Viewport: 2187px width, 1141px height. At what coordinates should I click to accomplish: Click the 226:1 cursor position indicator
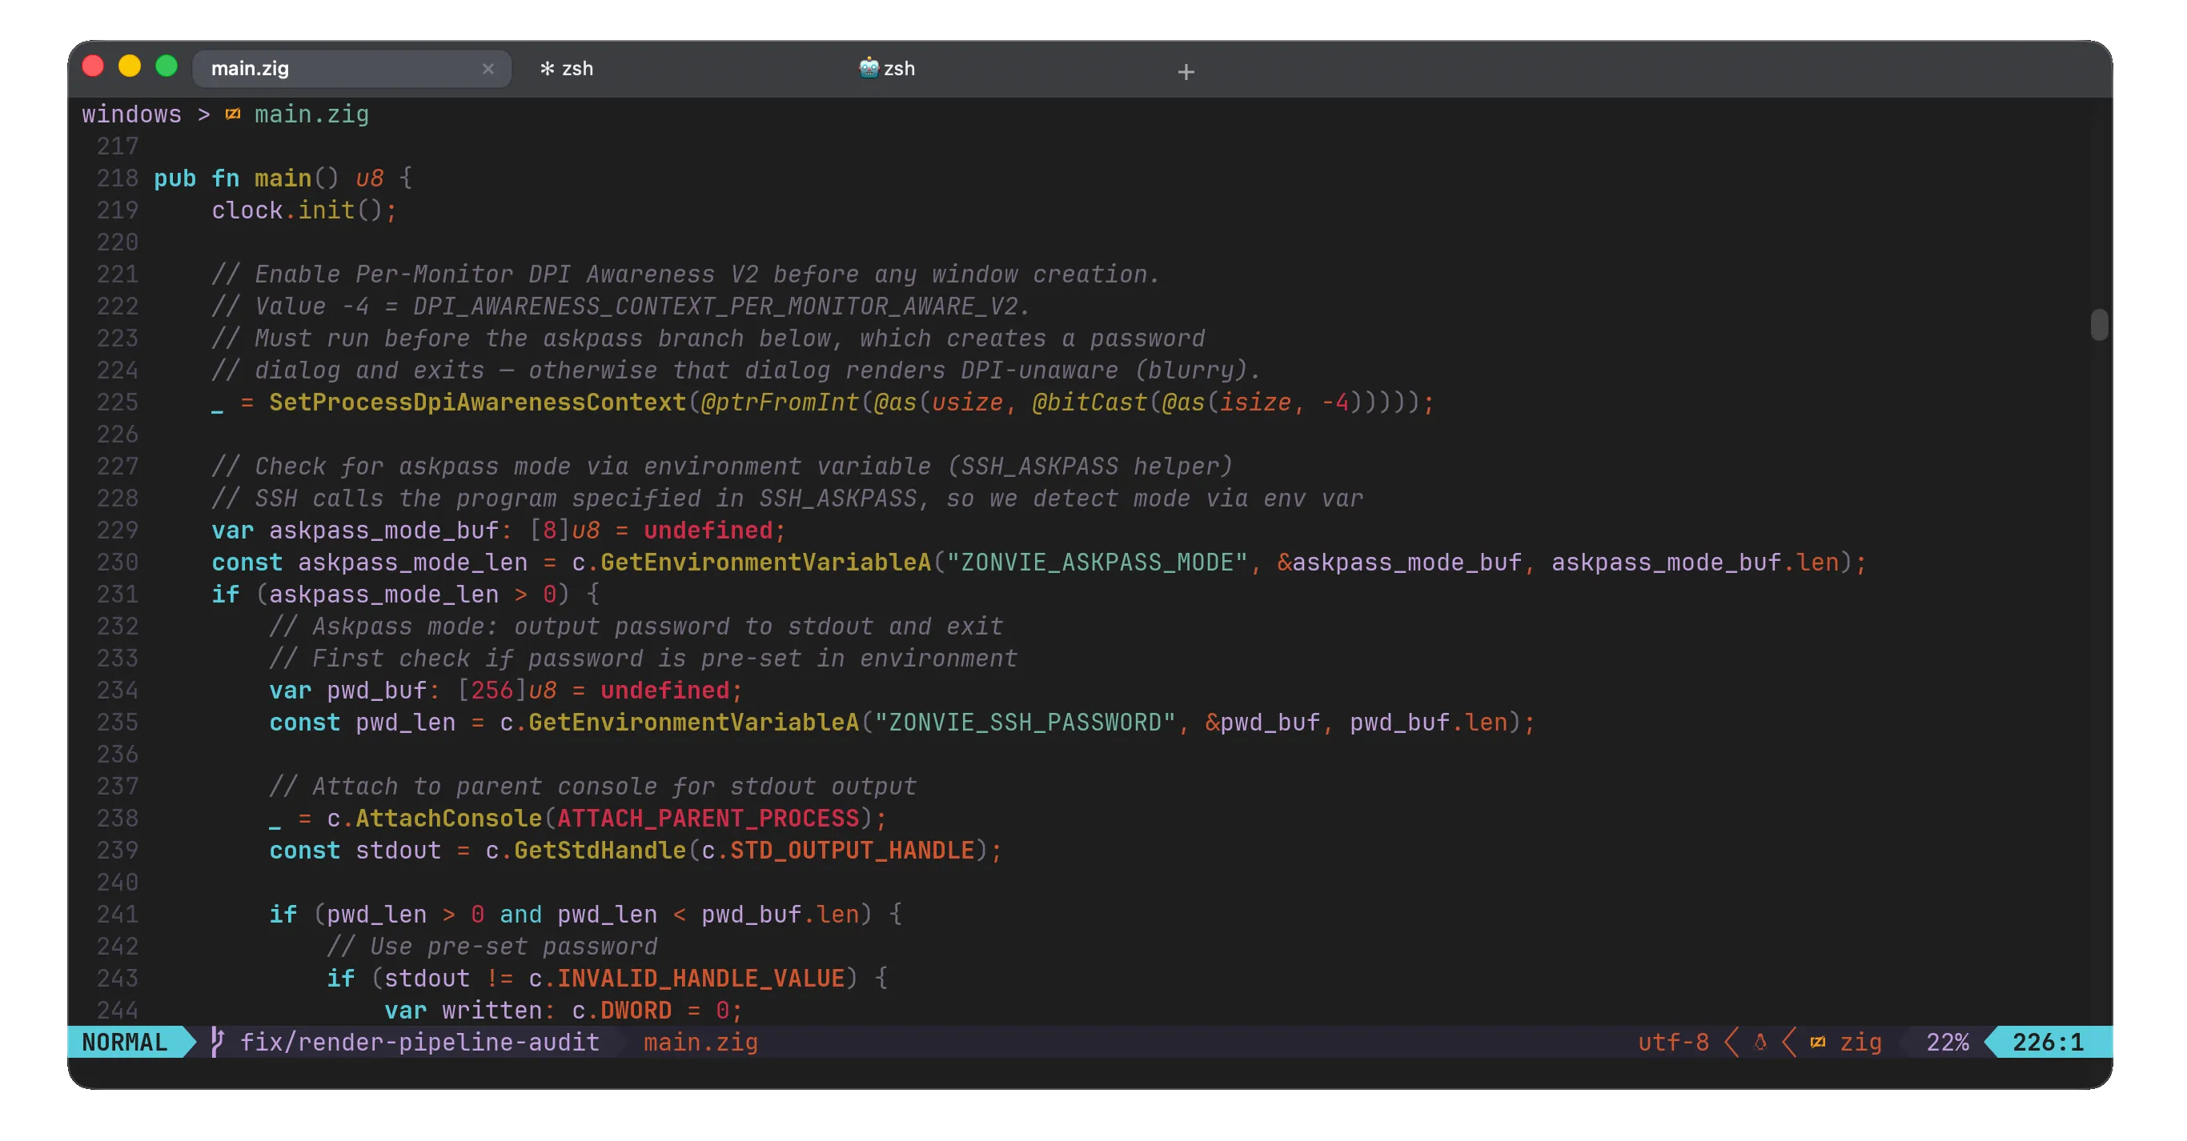(x=2048, y=1042)
